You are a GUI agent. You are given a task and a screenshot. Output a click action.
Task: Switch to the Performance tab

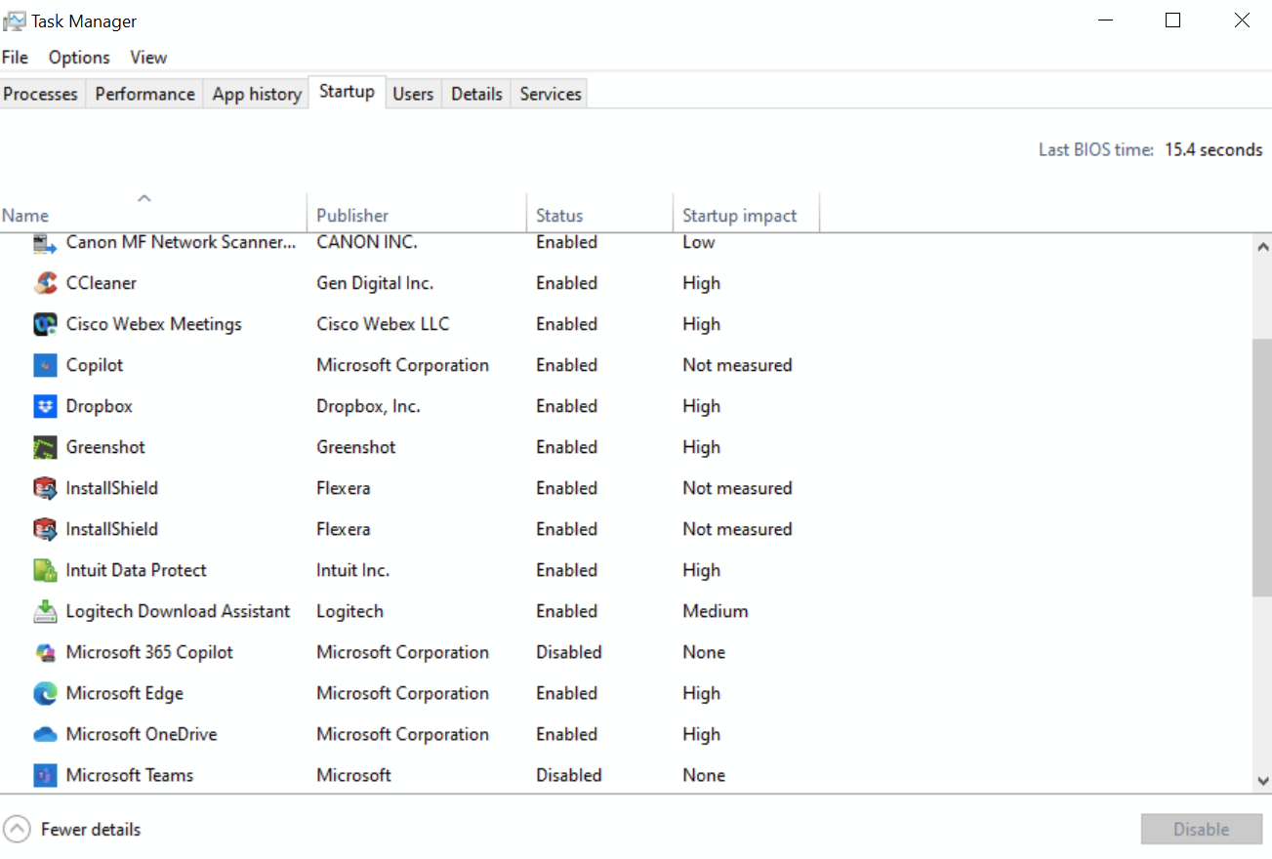(x=144, y=94)
